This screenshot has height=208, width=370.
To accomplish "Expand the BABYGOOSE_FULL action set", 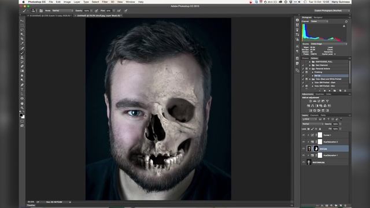I will click(x=310, y=62).
